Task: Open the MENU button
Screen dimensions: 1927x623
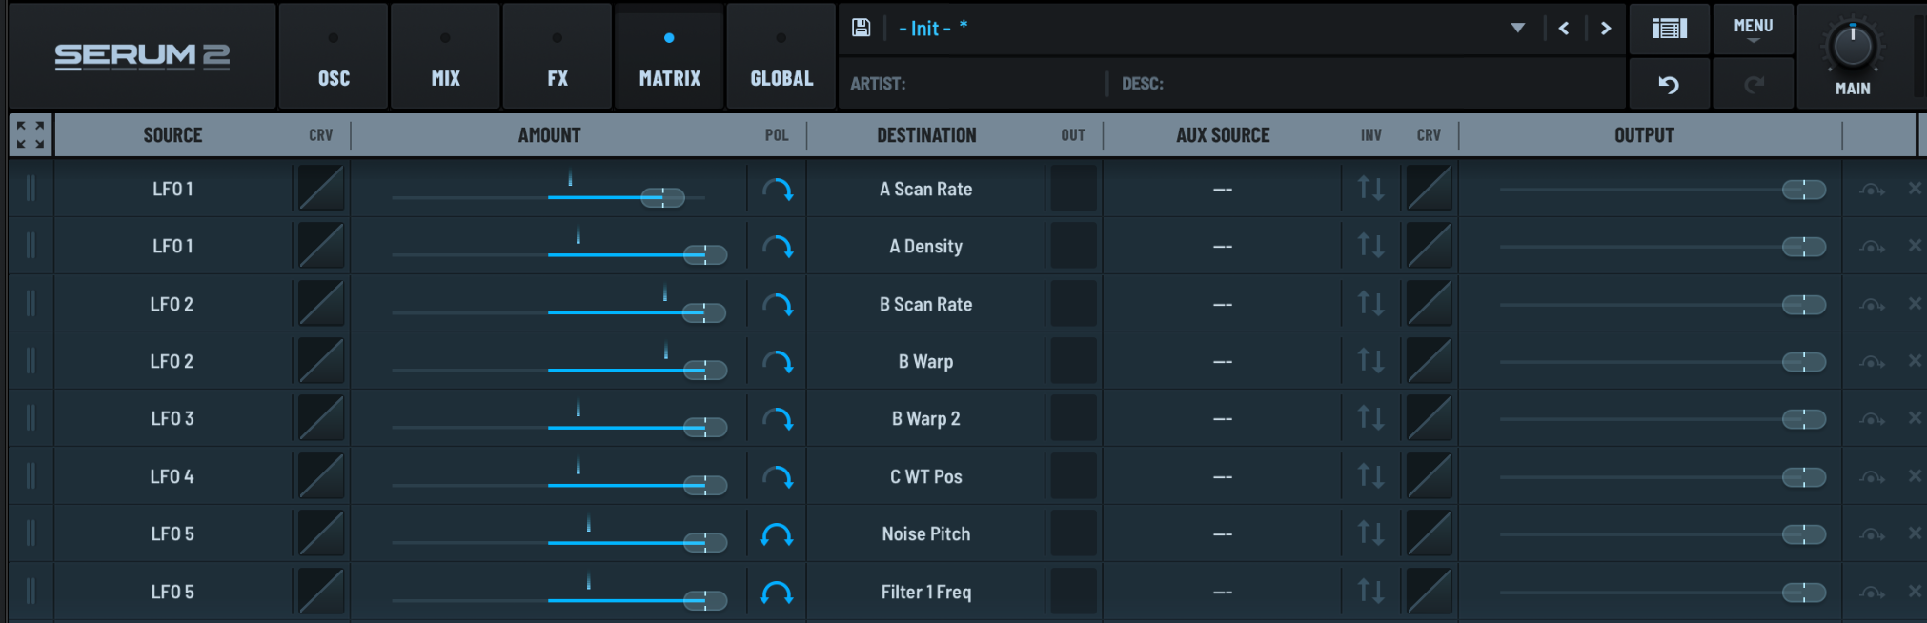Action: pyautogui.click(x=1753, y=29)
